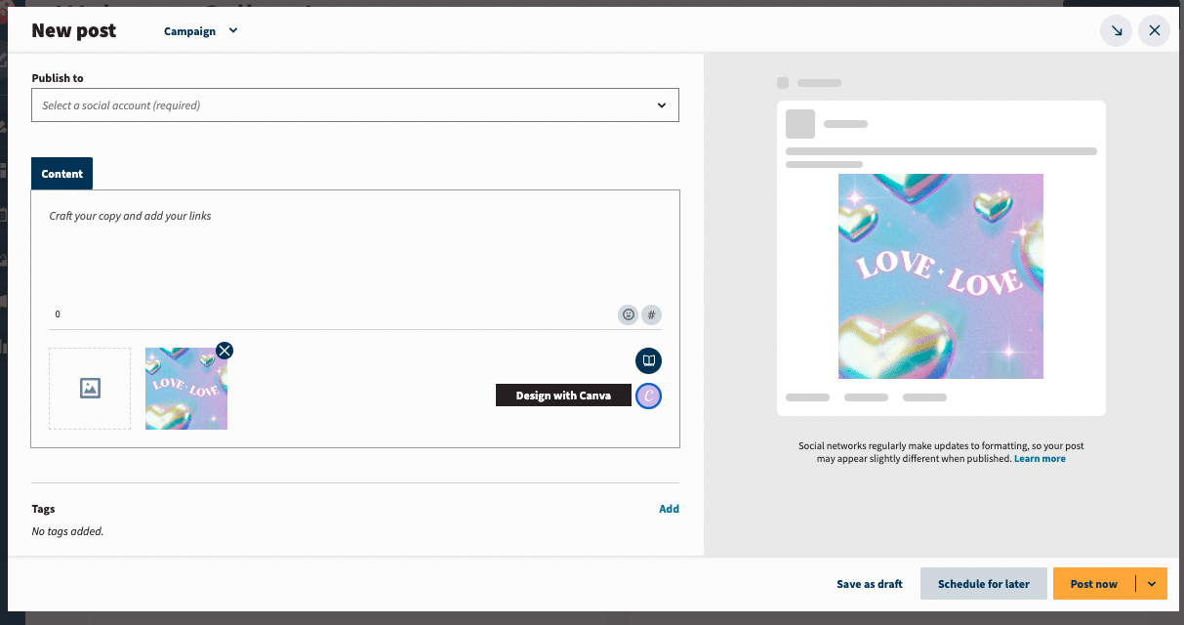This screenshot has height=625, width=1184.
Task: Collapse the dialog with the diagonal arrow icon
Action: pos(1116,30)
